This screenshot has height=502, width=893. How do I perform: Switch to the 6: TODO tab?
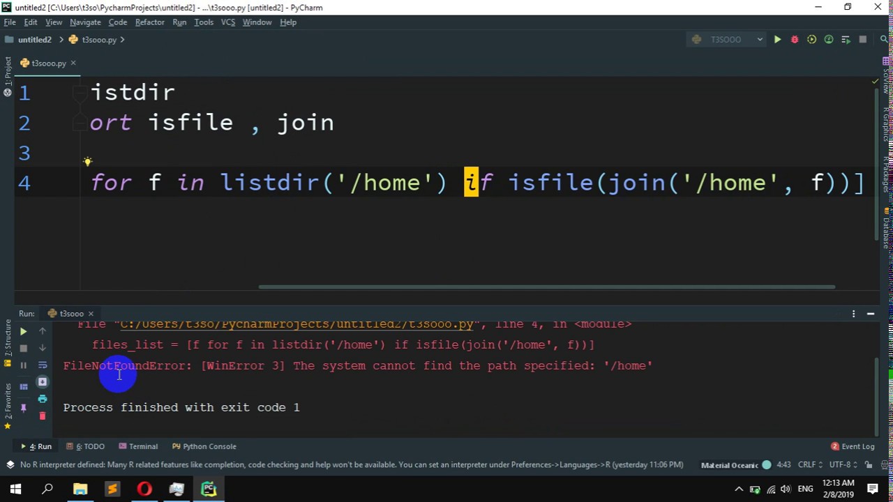(x=86, y=446)
